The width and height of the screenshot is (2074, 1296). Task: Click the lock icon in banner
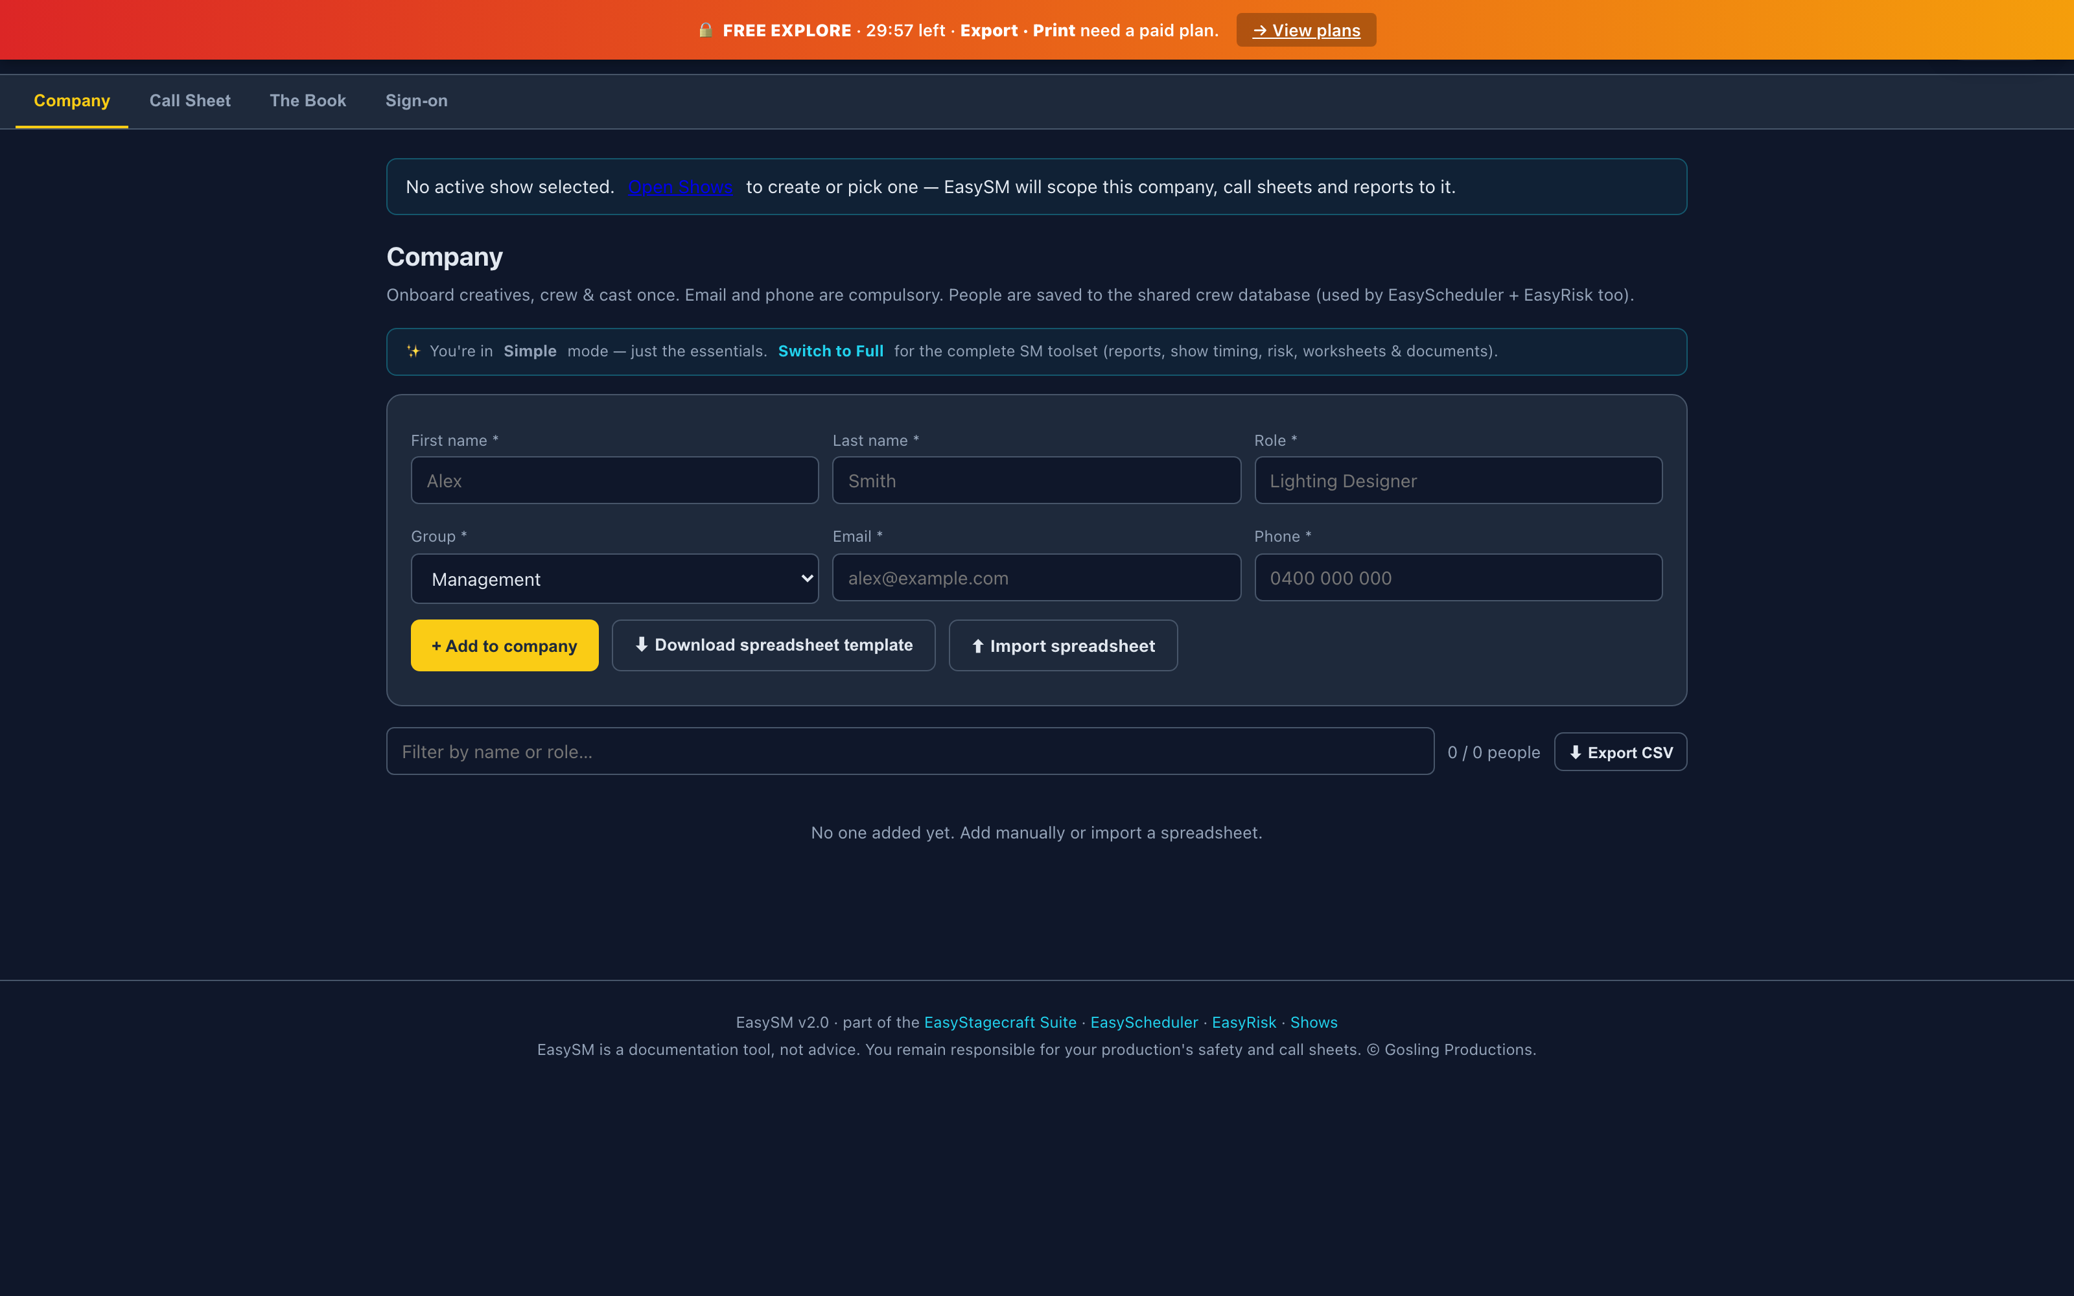(x=705, y=30)
